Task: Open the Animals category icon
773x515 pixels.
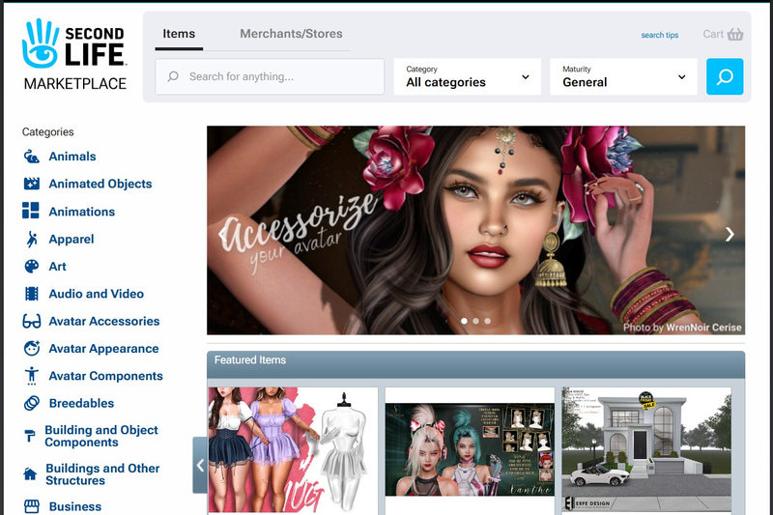Action: (x=32, y=157)
